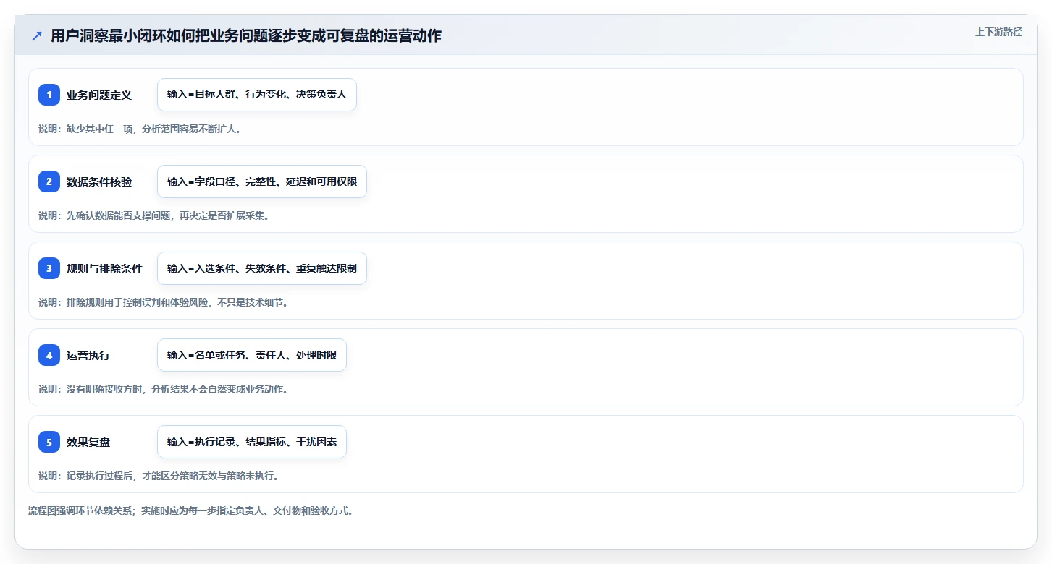Click the note 记录执行过程后
This screenshot has width=1052, height=564.
pyautogui.click(x=159, y=476)
